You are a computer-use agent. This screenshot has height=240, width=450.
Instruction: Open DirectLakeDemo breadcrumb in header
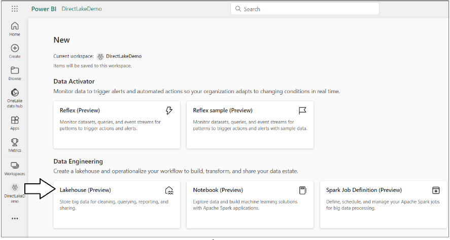pos(82,9)
